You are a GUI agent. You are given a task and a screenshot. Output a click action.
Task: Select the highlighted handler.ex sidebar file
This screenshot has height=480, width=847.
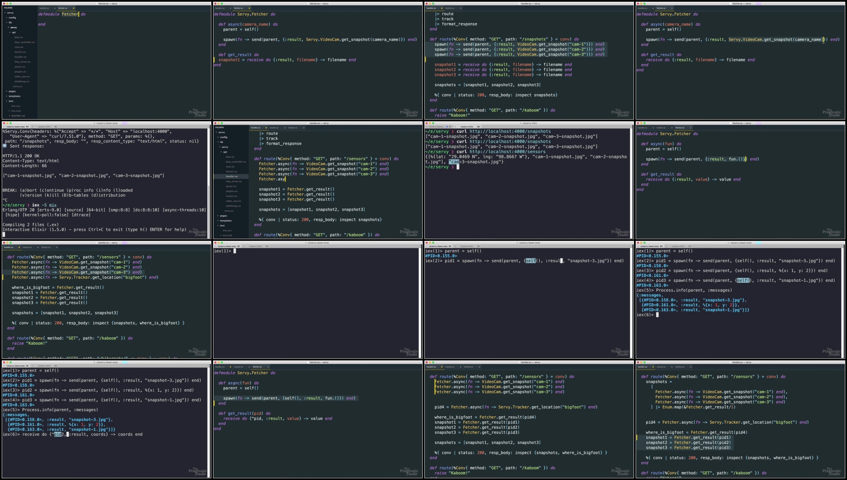tap(232, 177)
